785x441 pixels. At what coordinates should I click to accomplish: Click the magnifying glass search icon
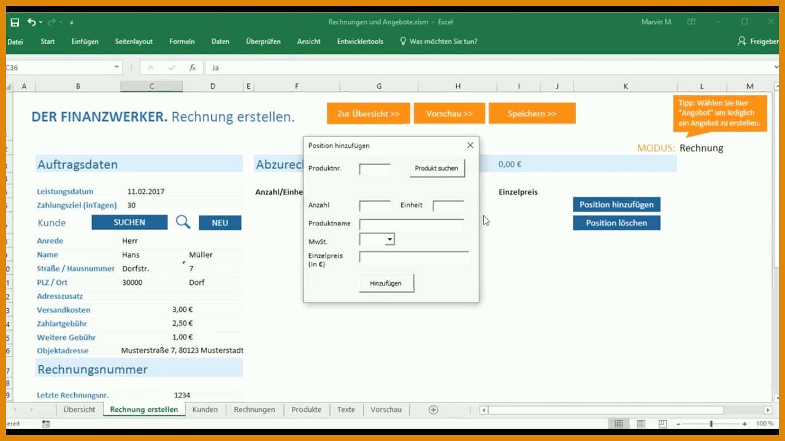(x=183, y=222)
